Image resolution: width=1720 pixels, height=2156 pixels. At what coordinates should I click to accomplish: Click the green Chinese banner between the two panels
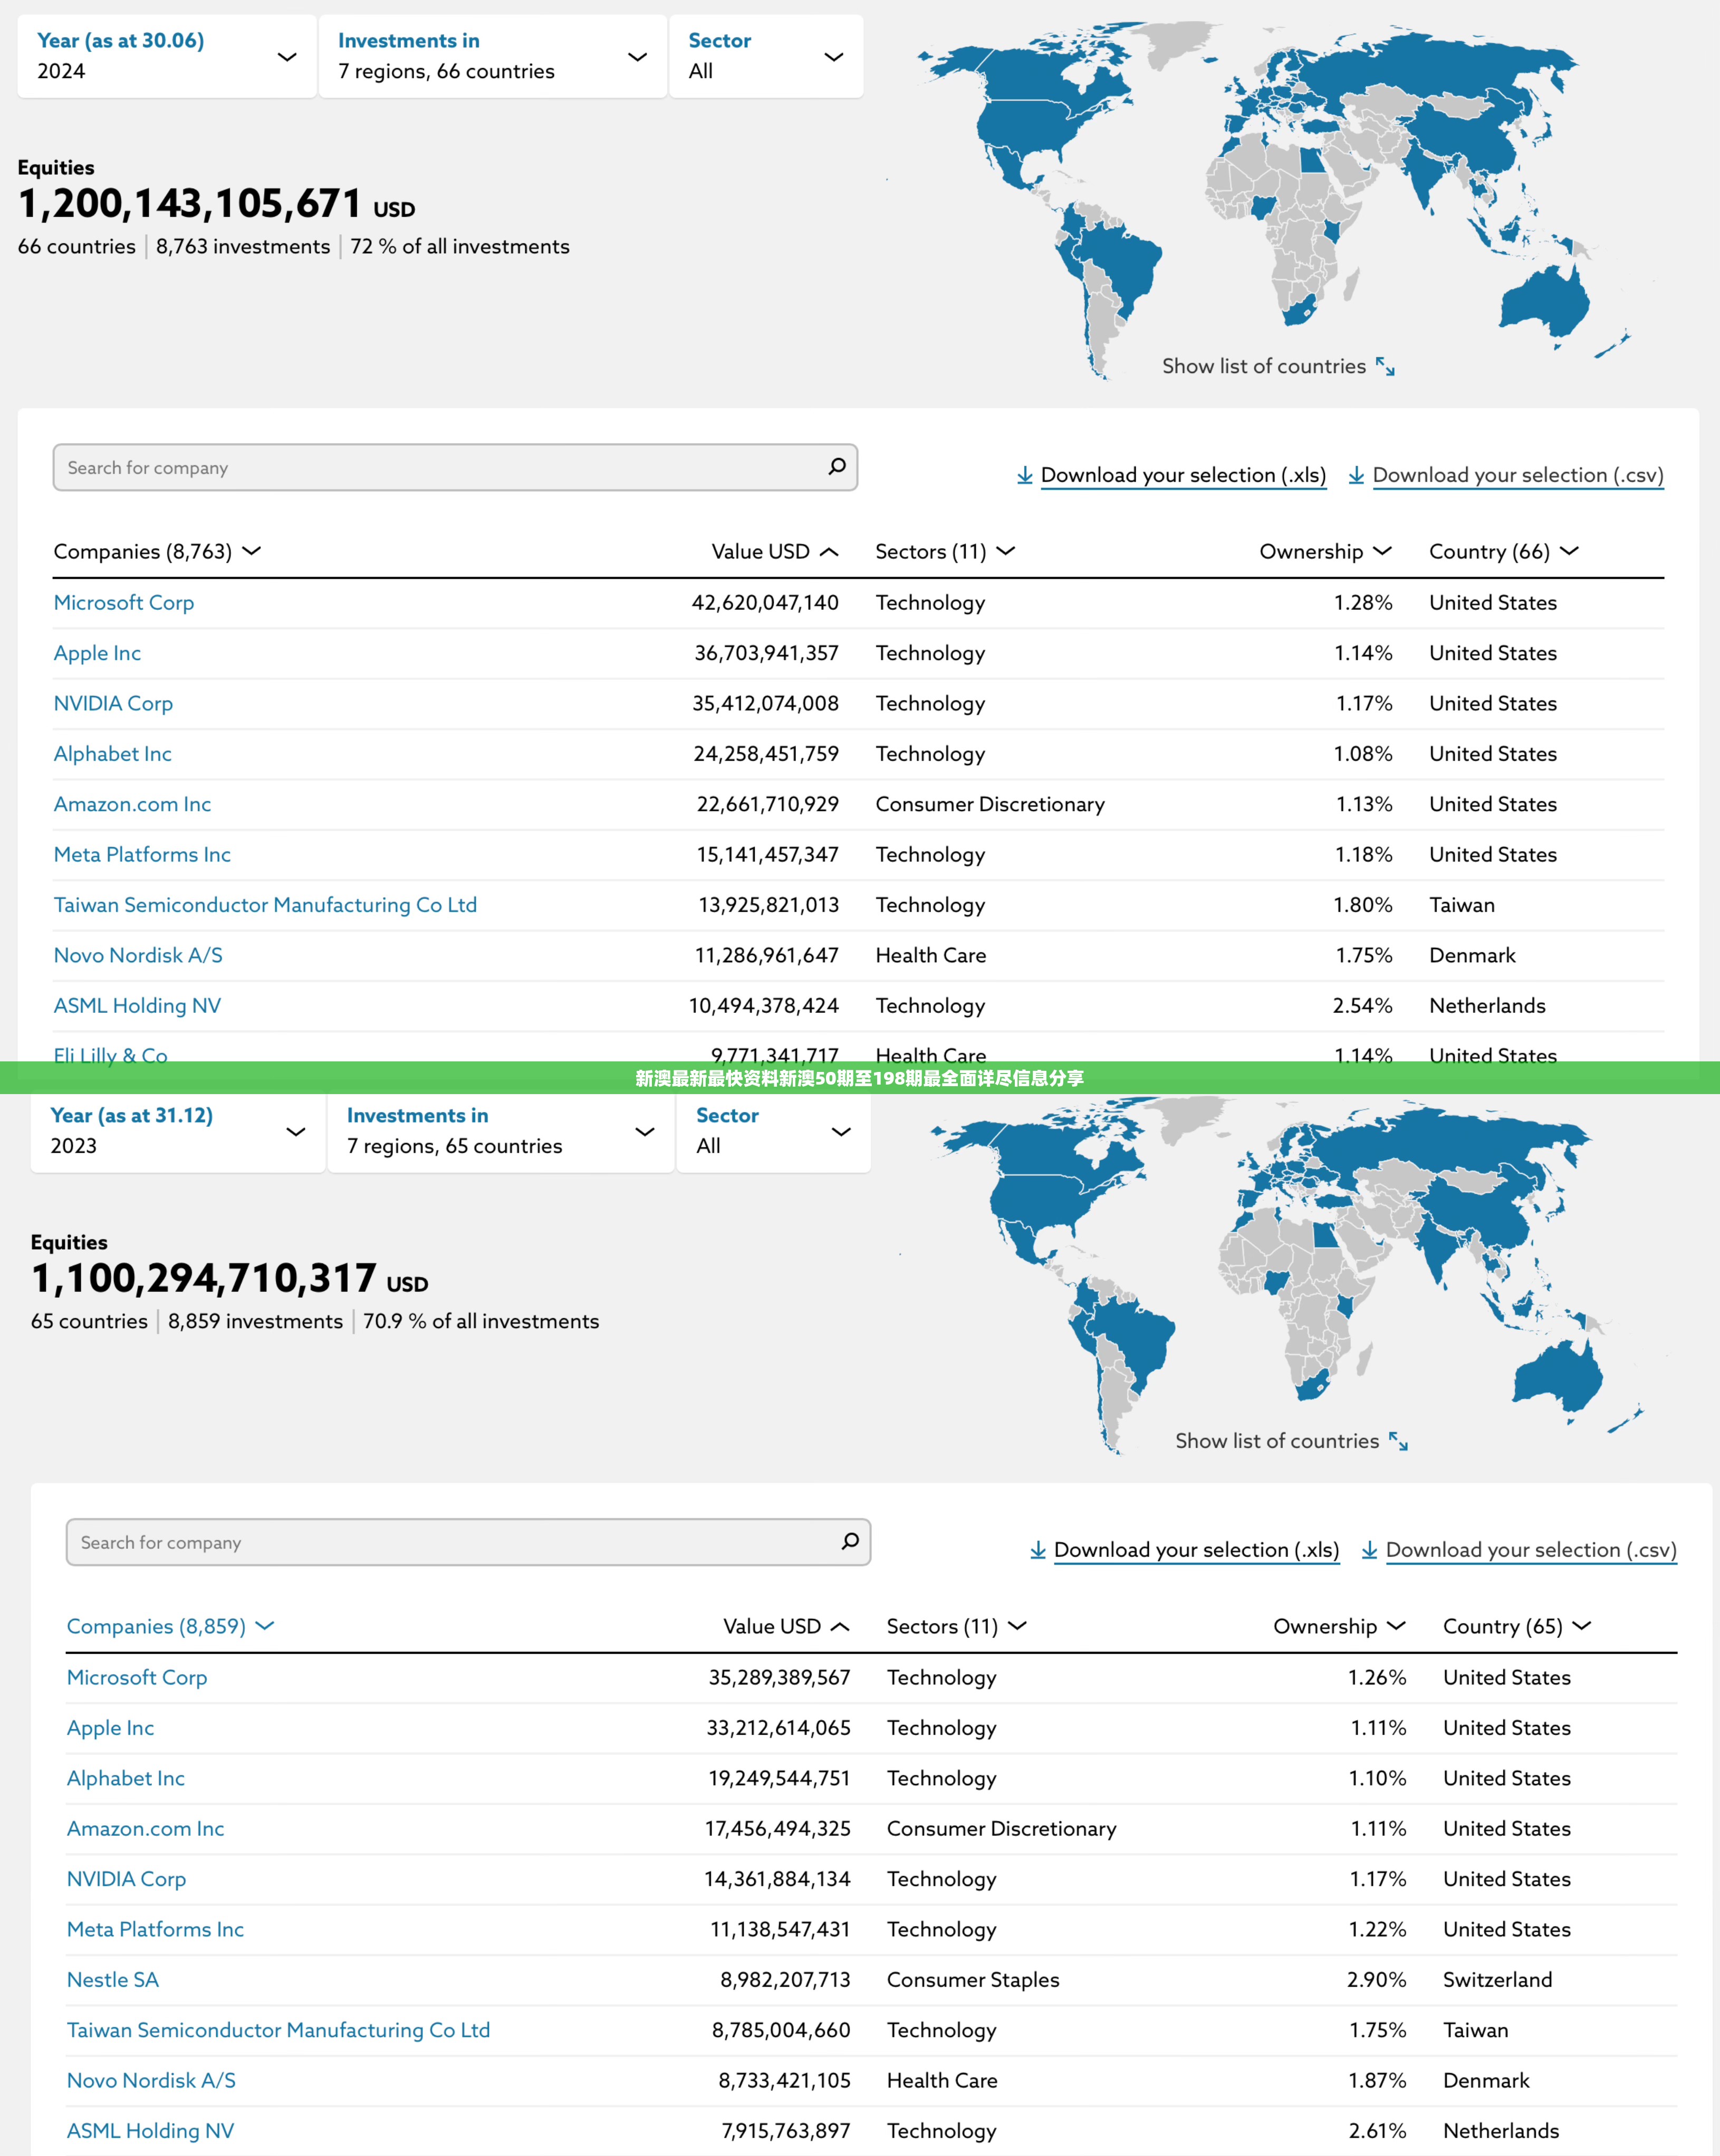pyautogui.click(x=860, y=1078)
